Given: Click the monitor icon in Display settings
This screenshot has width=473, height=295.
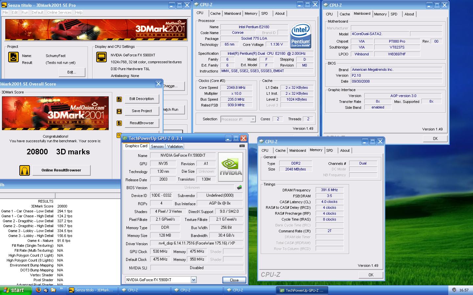Looking at the screenshot, I should click(101, 57).
